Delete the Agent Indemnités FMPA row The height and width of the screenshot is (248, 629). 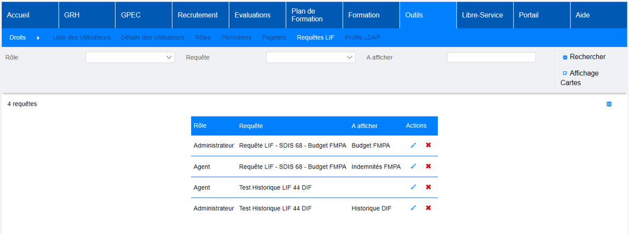[428, 166]
